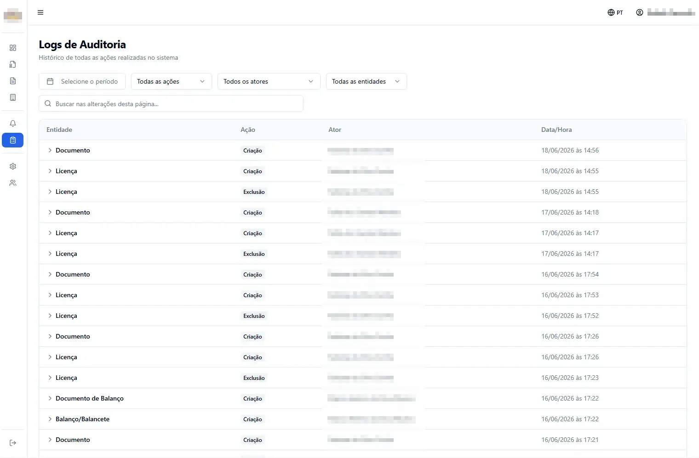Click Exclusão badge at 16/06/2026 17:52
Viewport: 699px width, 458px height.
coord(254,316)
